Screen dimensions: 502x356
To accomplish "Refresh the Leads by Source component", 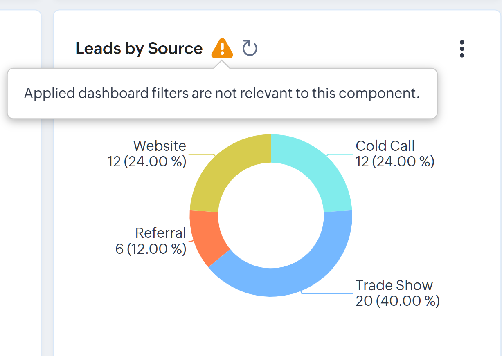I will (x=250, y=49).
